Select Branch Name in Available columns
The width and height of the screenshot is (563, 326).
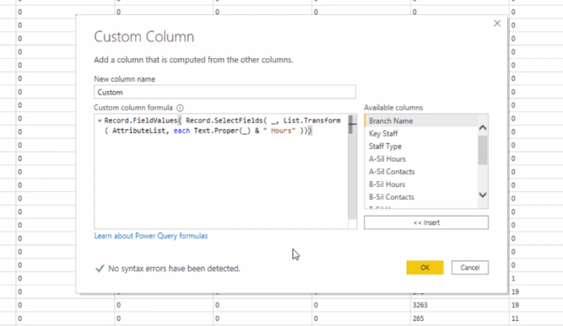click(x=421, y=120)
